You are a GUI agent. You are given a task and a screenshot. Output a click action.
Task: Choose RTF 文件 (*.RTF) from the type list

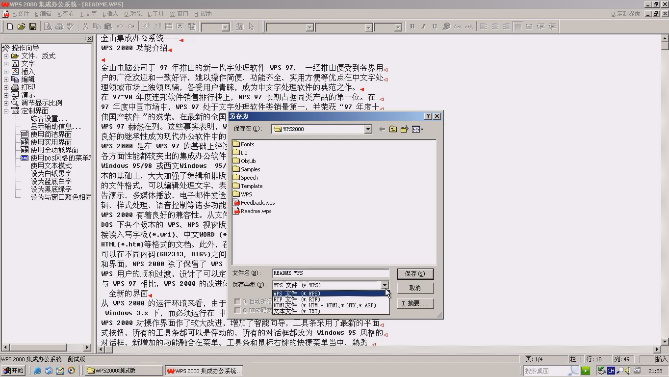coord(297,299)
